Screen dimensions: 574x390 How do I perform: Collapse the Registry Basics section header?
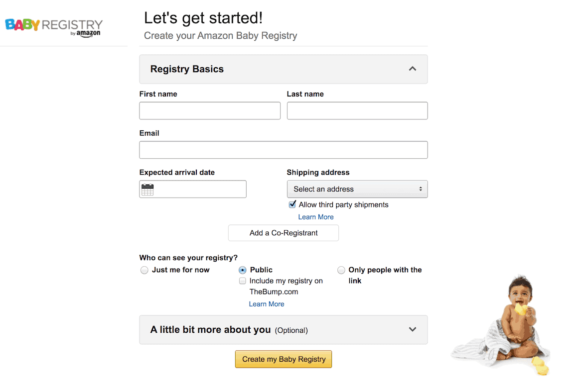click(x=284, y=69)
